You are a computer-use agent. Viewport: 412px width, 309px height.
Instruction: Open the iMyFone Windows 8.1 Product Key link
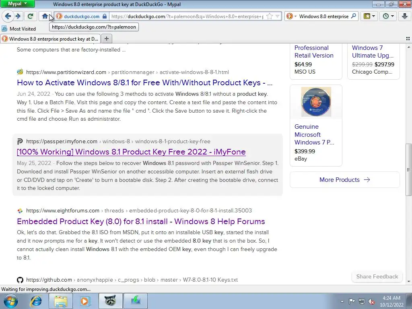131,152
